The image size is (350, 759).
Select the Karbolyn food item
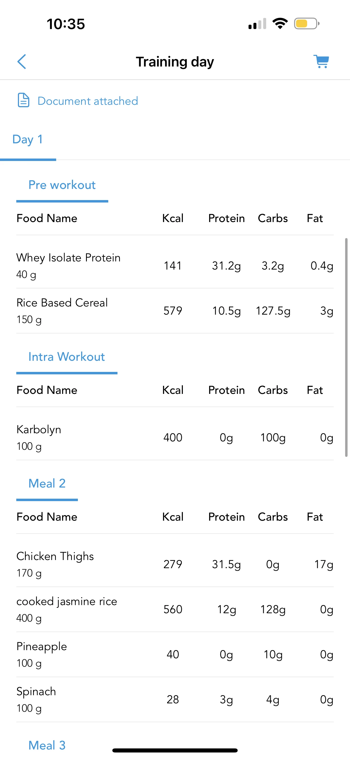coord(175,438)
